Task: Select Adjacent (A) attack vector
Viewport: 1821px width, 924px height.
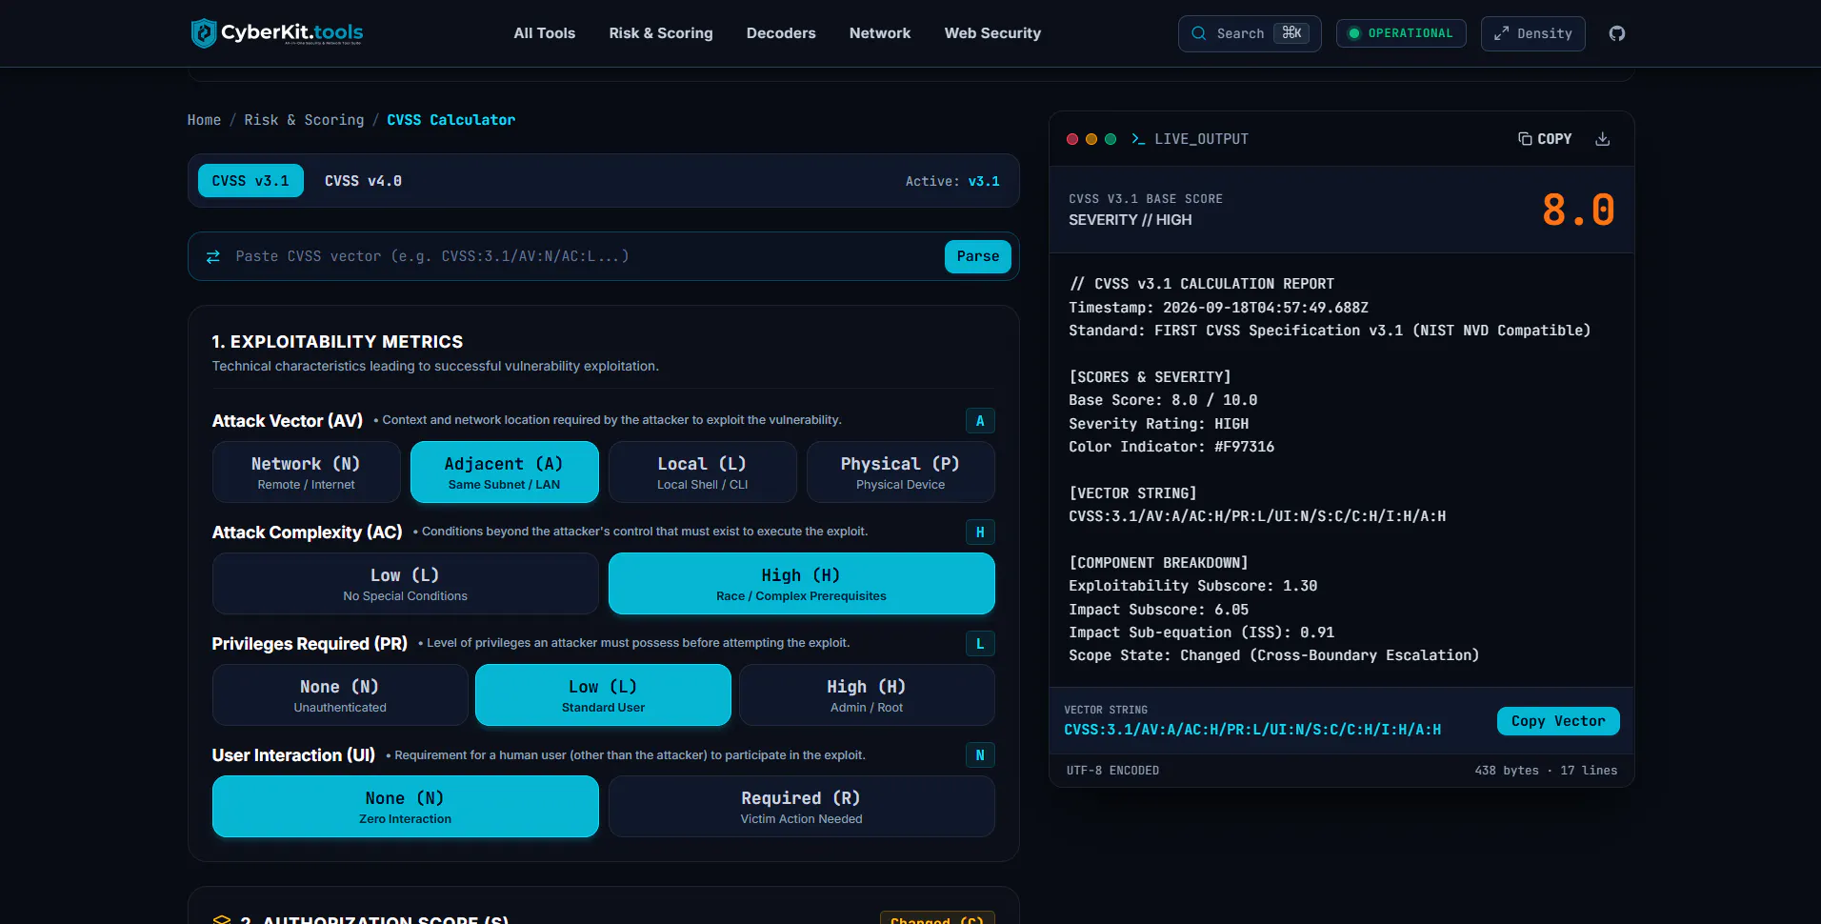Action: [x=505, y=472]
